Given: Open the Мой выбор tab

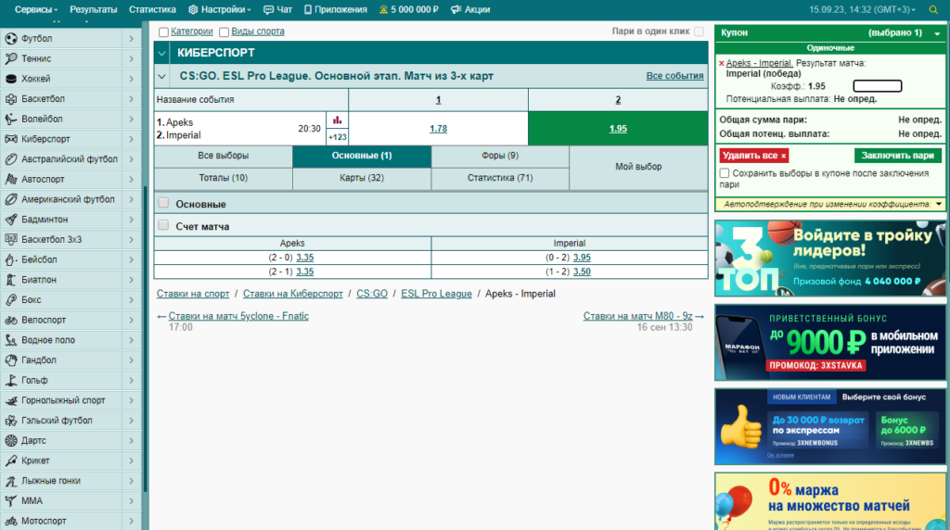Looking at the screenshot, I should tap(638, 167).
